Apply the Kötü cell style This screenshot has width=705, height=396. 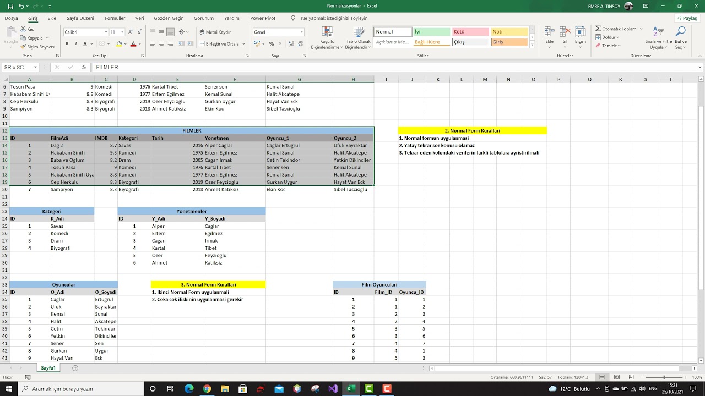pos(470,32)
